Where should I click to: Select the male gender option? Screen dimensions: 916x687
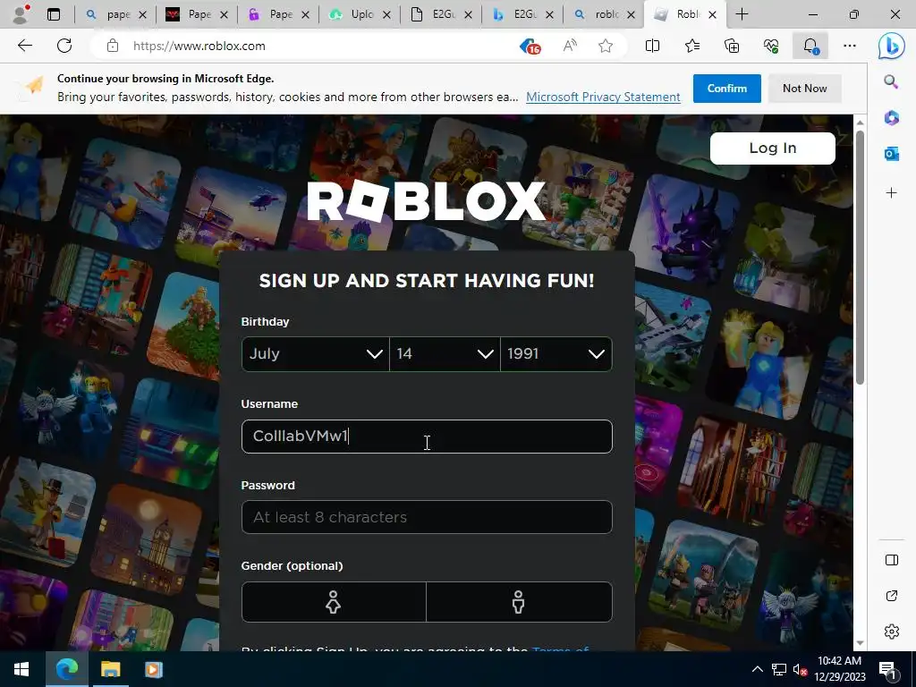[x=519, y=602]
